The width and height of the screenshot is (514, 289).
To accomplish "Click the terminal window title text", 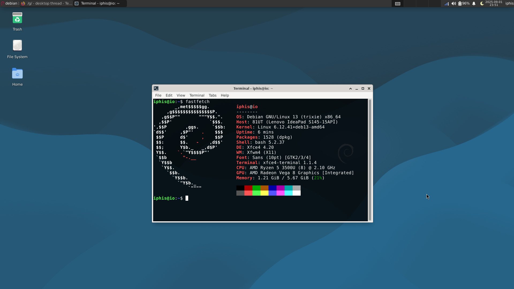I will tap(253, 89).
